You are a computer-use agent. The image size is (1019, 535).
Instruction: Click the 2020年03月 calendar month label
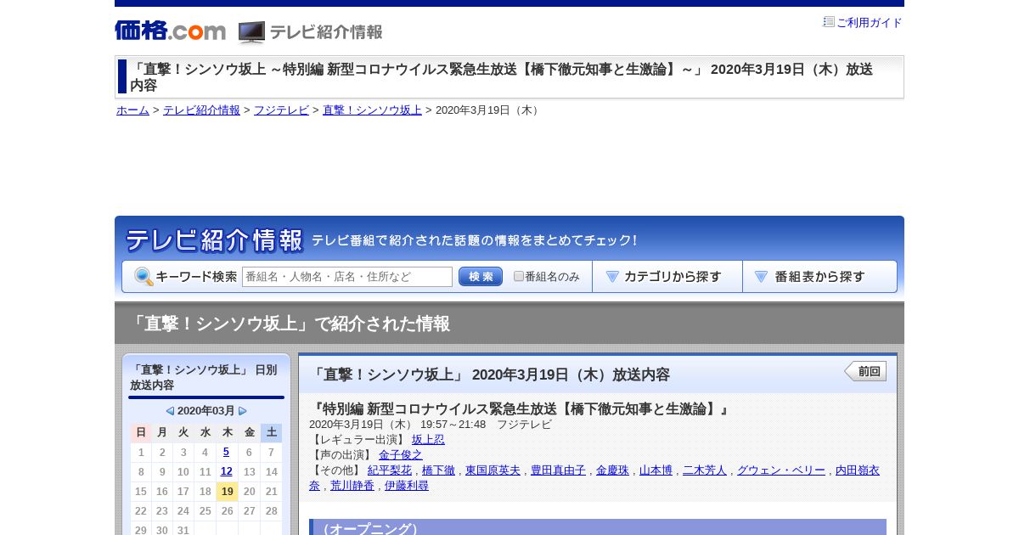(206, 411)
